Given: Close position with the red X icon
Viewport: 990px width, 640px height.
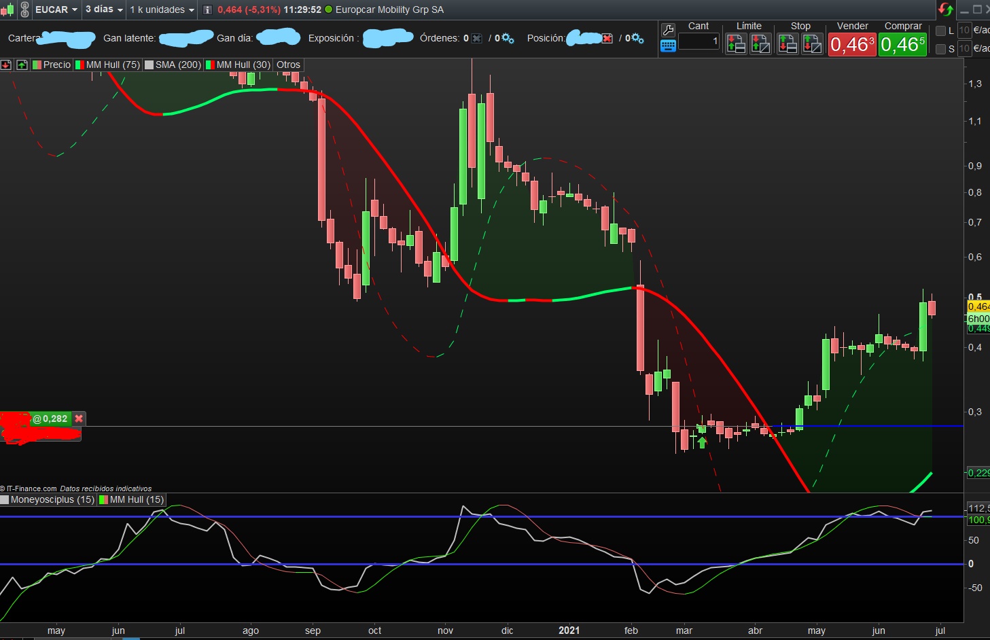Looking at the screenshot, I should [x=607, y=38].
